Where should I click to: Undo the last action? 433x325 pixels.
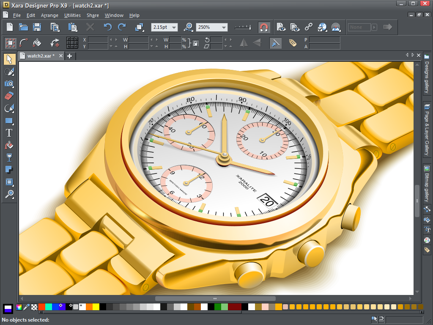(107, 27)
